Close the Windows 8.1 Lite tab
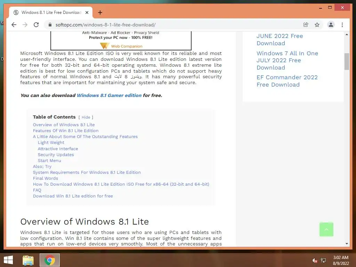Image resolution: width=356 pixels, height=267 pixels. pos(87,13)
